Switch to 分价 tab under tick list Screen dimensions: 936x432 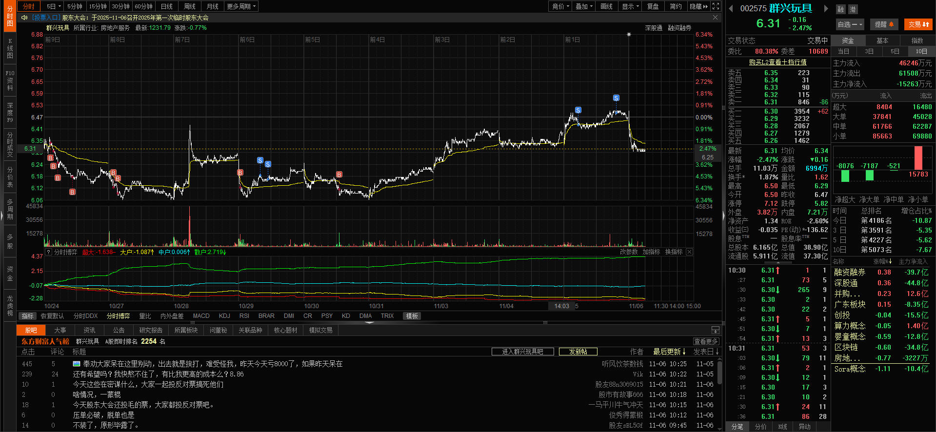point(760,427)
